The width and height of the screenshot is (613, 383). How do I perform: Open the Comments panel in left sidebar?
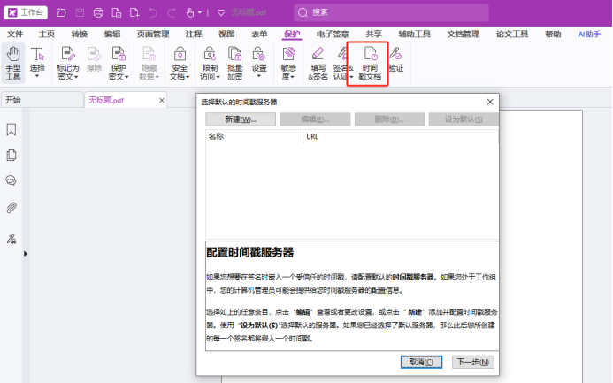coord(11,180)
